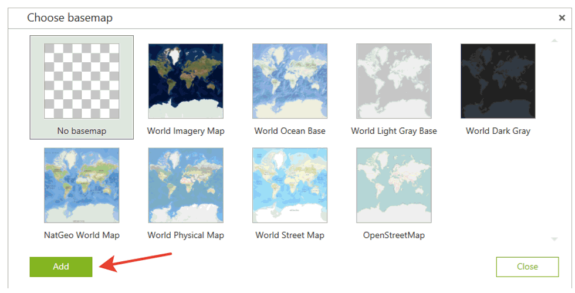Click the World Imagery Map label

185,131
